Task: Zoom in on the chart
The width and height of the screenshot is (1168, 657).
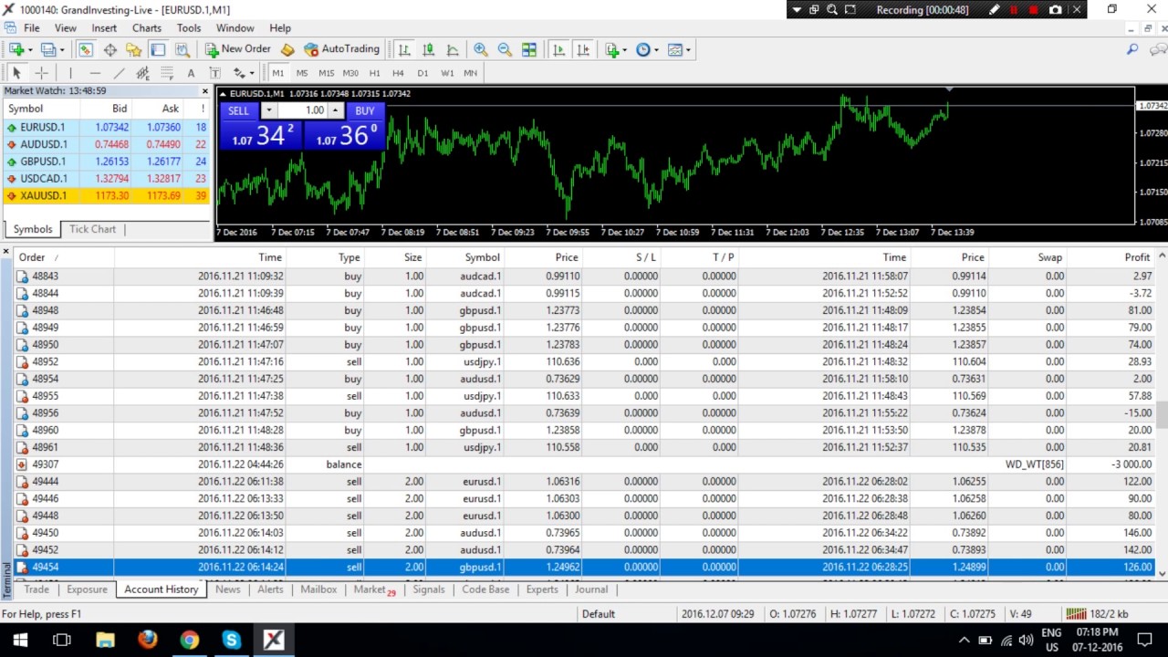Action: [x=480, y=50]
